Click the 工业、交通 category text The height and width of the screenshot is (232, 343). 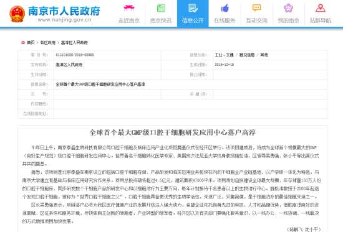point(225,55)
